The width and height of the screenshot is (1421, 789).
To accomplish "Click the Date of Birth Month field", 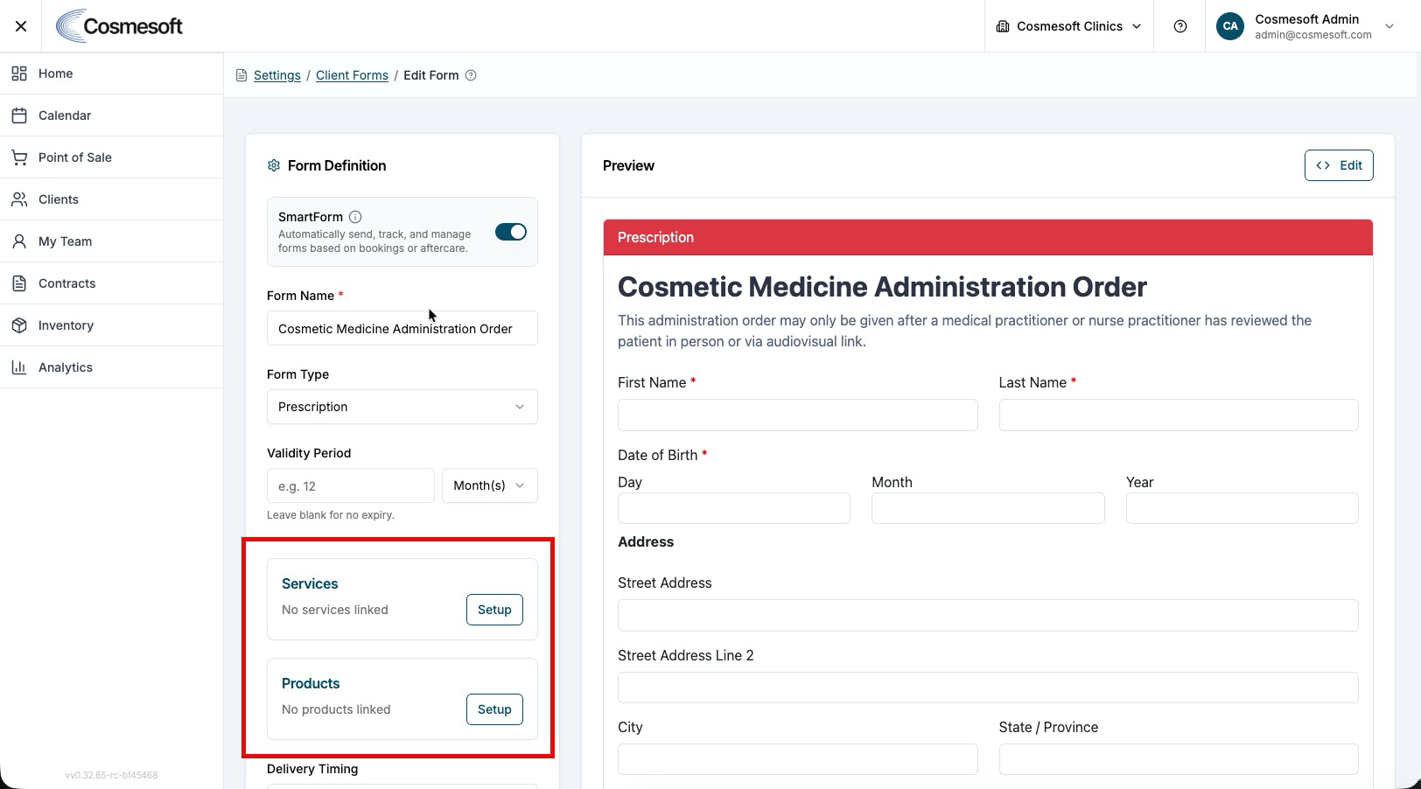I will pos(988,508).
